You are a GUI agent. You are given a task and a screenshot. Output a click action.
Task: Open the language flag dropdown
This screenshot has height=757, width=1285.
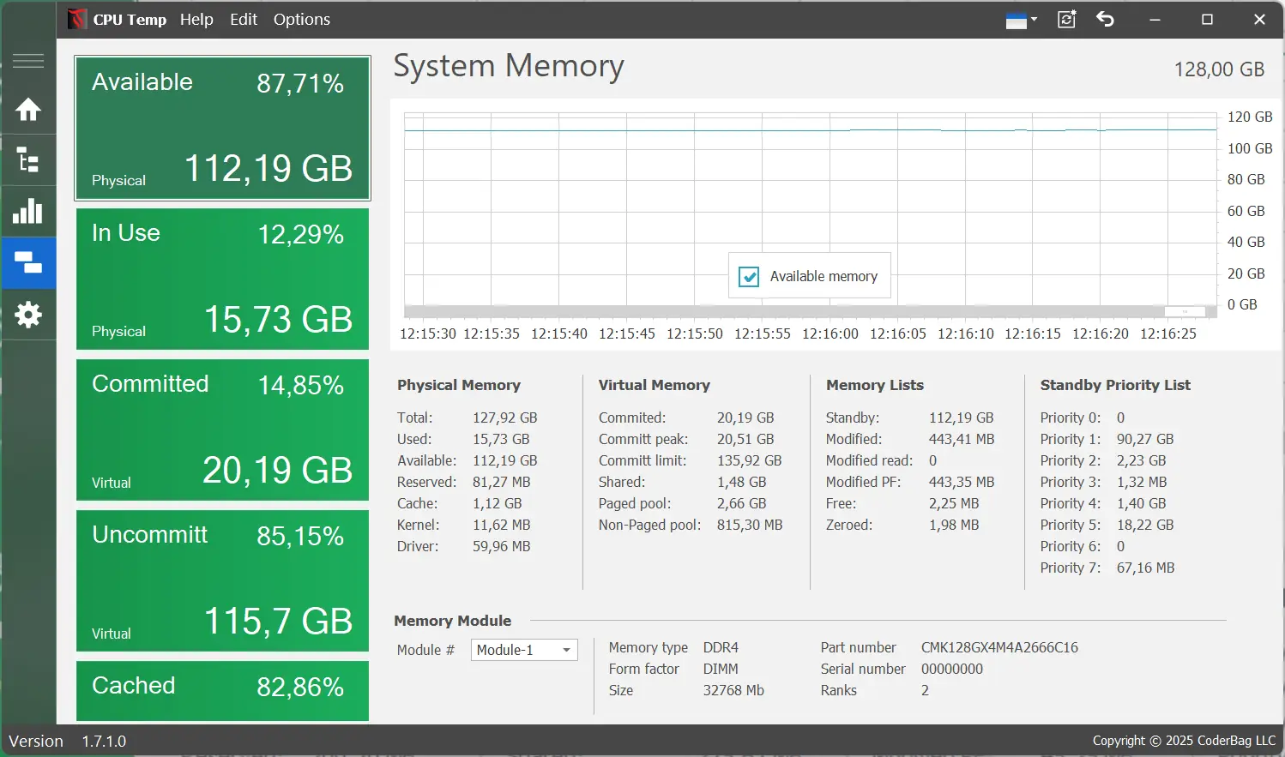[1021, 20]
